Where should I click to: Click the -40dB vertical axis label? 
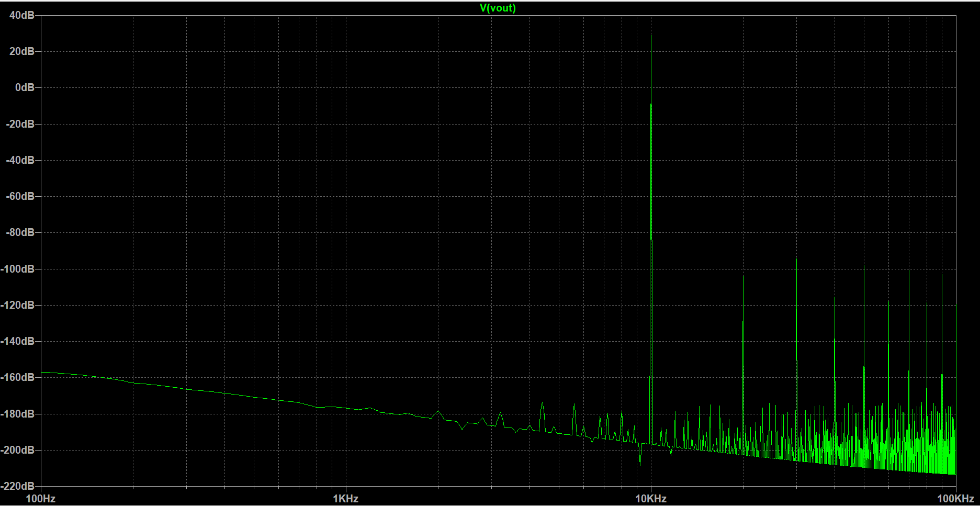(x=20, y=160)
